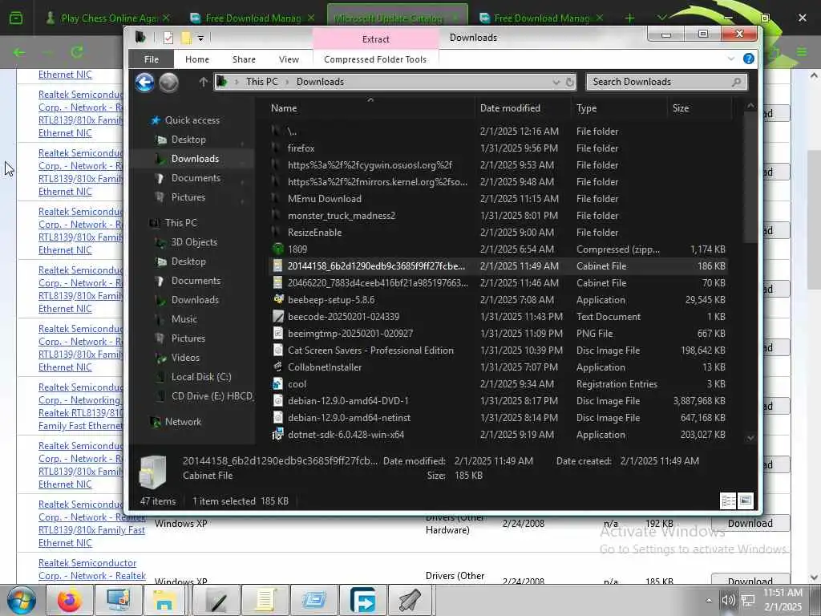Click the beecode-20250201-024339 text file icon

(278, 316)
